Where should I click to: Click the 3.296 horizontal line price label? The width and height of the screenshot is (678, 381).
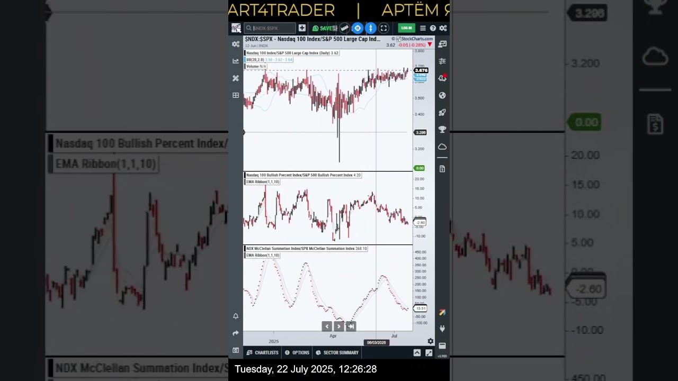[421, 132]
